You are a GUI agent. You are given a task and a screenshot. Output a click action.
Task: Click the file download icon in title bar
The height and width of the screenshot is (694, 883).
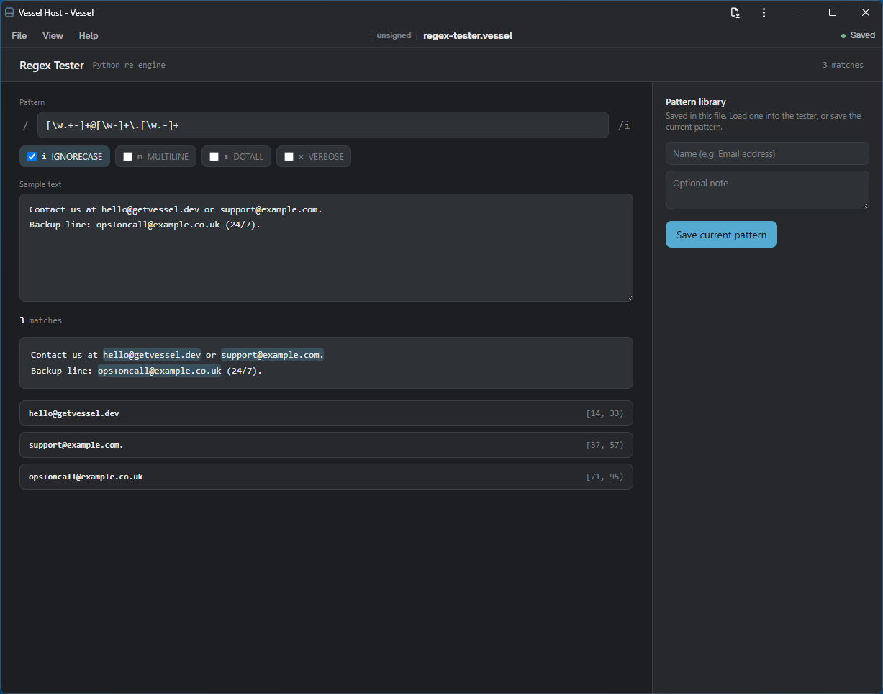pyautogui.click(x=735, y=12)
